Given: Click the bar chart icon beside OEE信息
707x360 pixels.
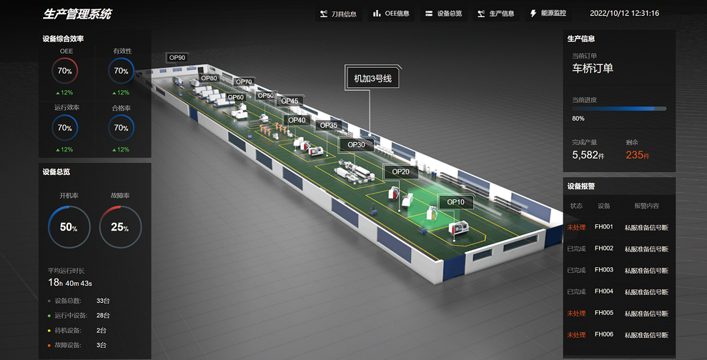Looking at the screenshot, I should pyautogui.click(x=377, y=14).
